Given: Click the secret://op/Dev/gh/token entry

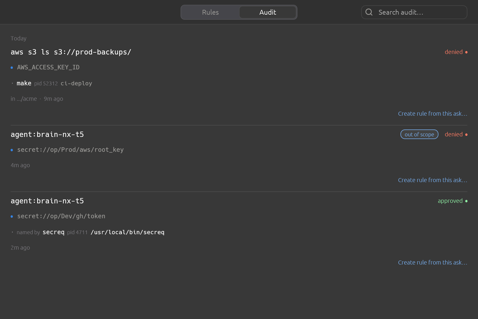Looking at the screenshot, I should [61, 216].
